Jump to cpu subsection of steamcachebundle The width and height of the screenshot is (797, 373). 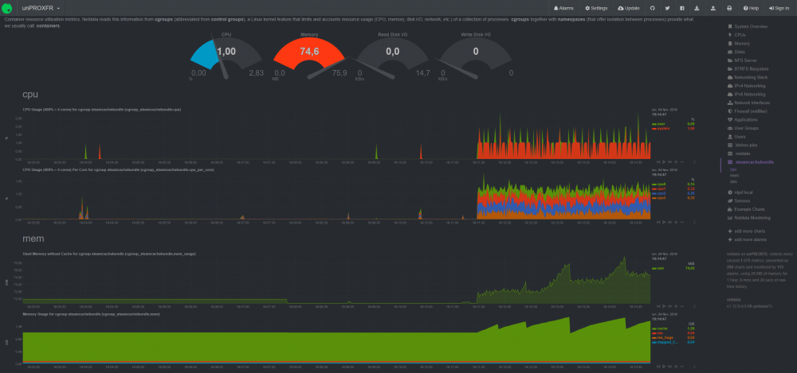[733, 169]
